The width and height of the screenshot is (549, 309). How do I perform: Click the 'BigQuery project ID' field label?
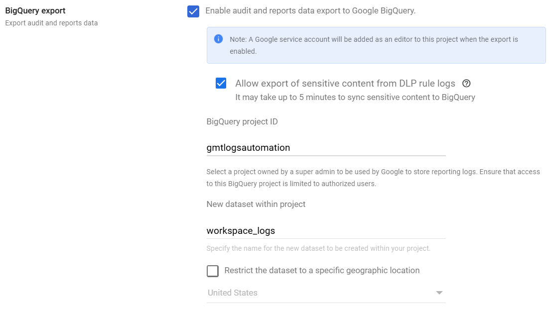click(242, 121)
